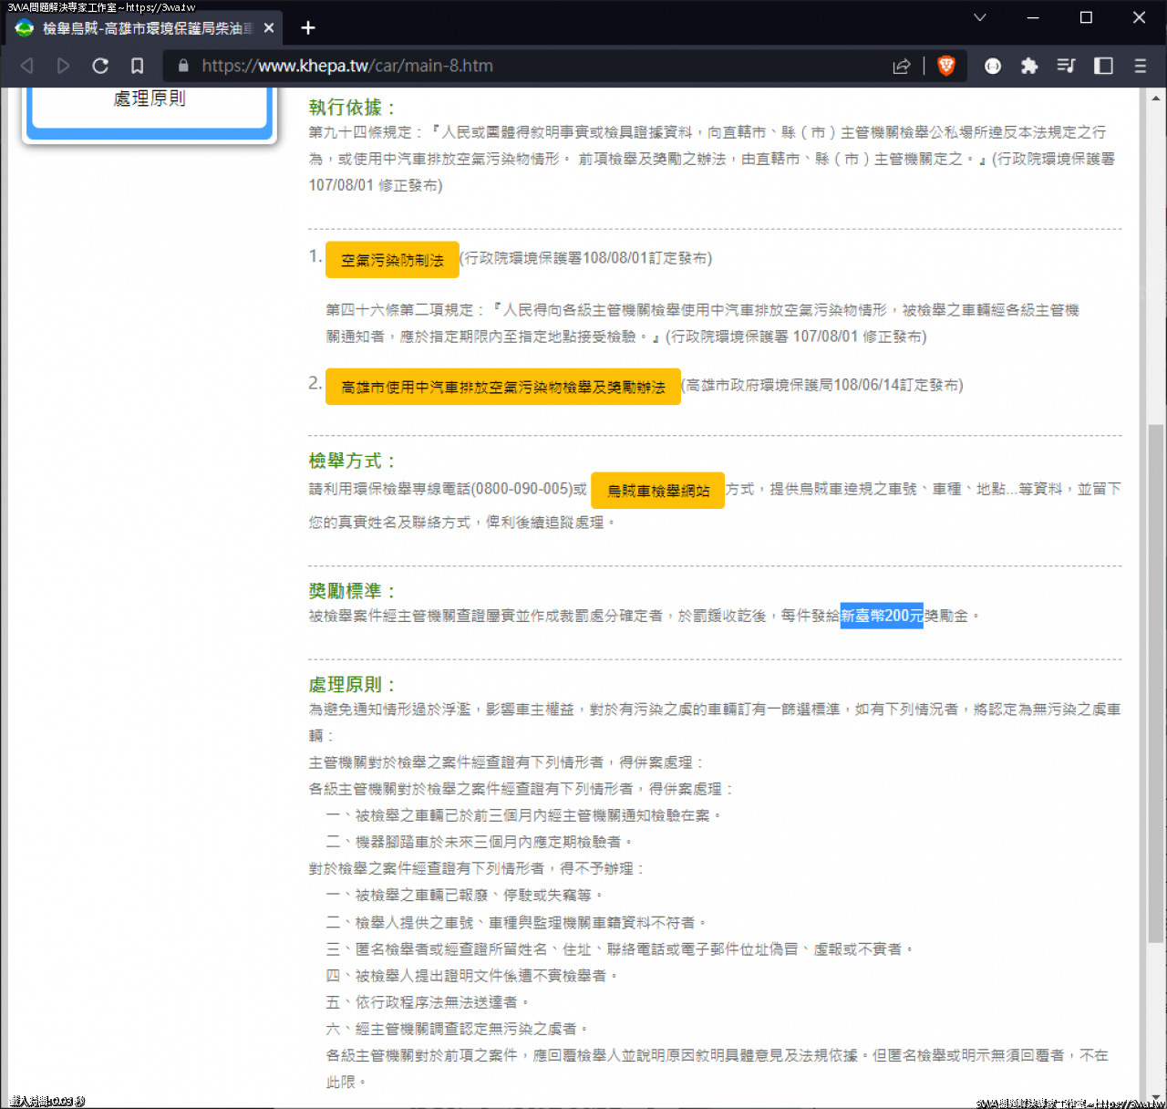1167x1109 pixels.
Task: Reload the current page
Action: pyautogui.click(x=100, y=66)
